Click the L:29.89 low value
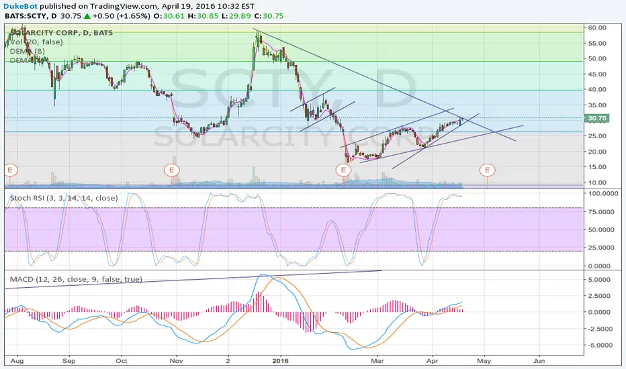Screen dimensions: 626x369 click(236, 16)
